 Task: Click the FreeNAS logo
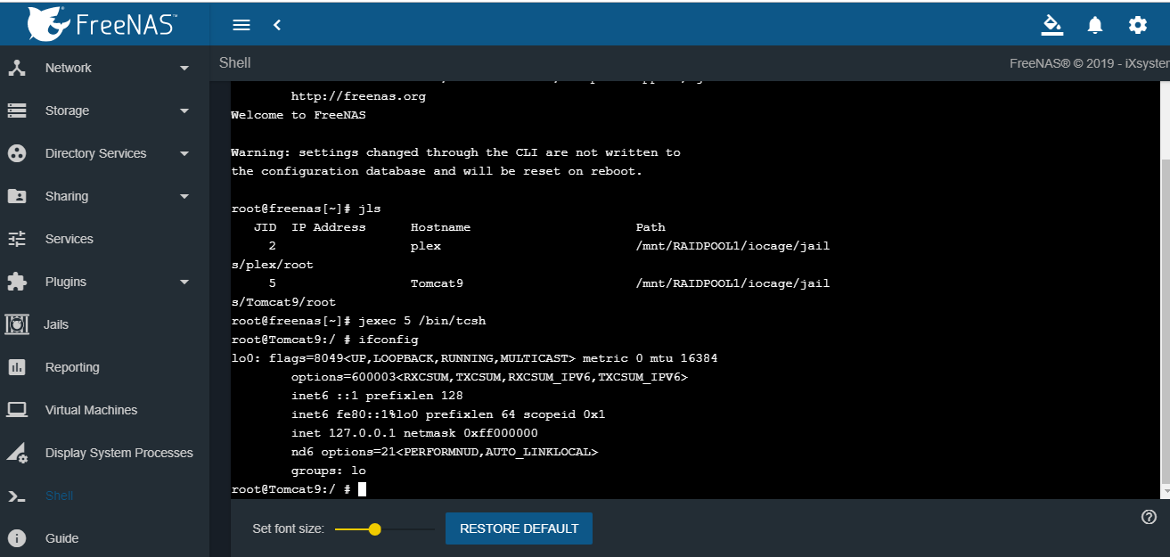[x=101, y=24]
